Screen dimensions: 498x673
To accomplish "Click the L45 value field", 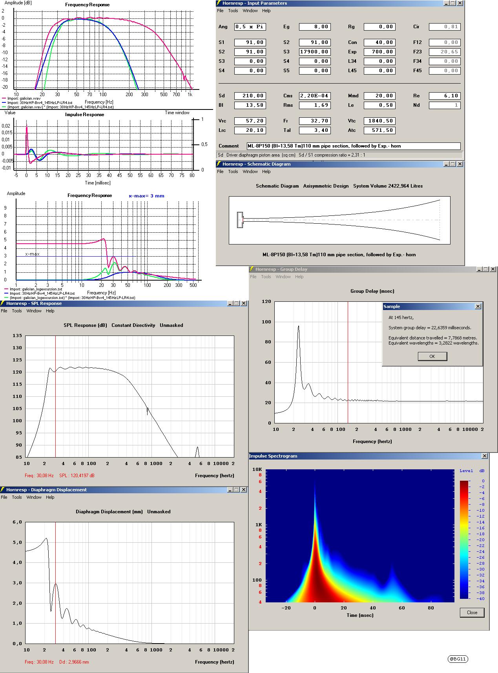I will click(379, 71).
